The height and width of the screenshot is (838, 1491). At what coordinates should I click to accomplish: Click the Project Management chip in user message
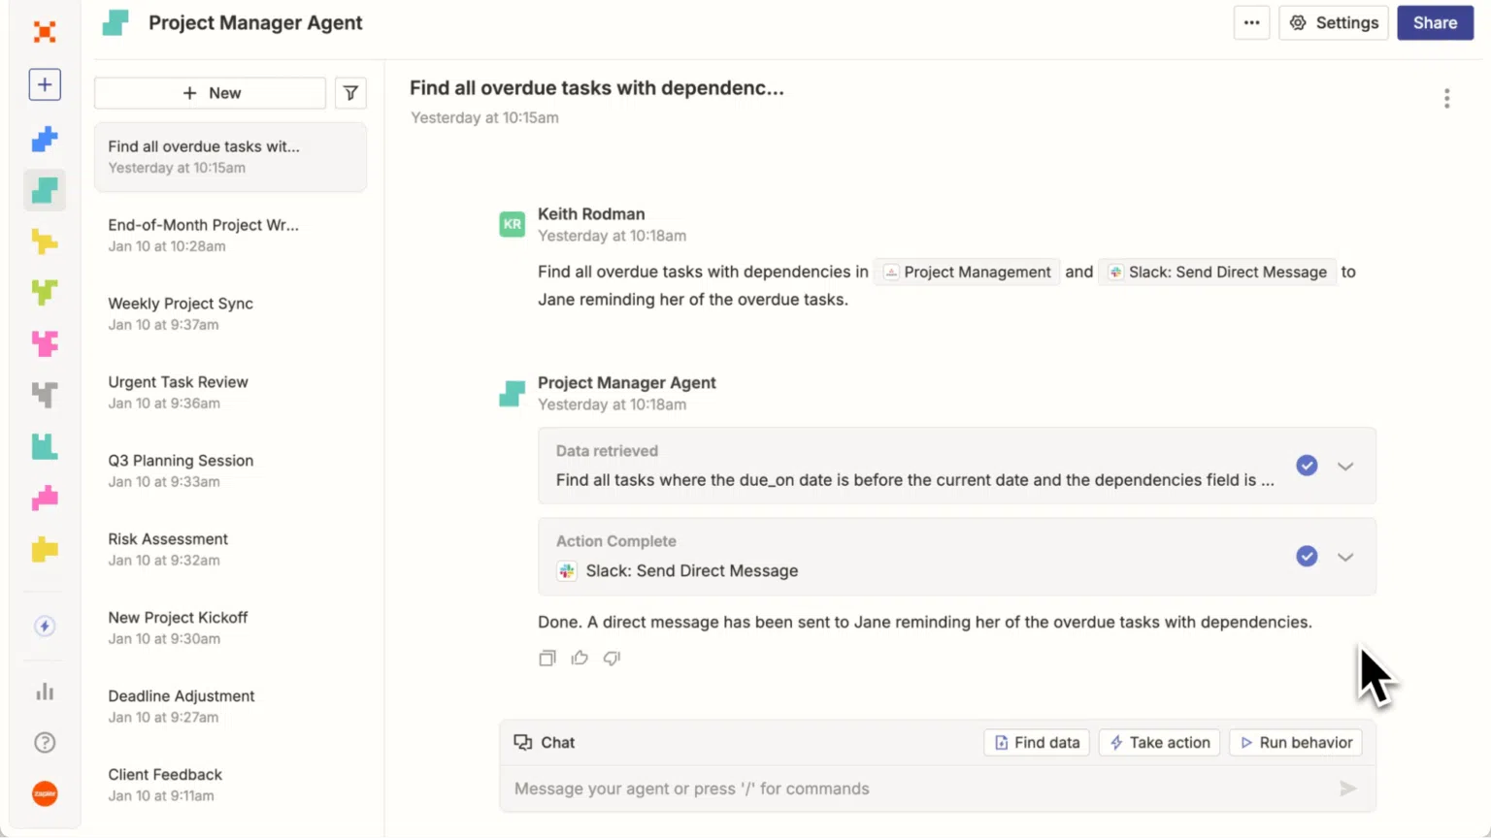(x=967, y=273)
